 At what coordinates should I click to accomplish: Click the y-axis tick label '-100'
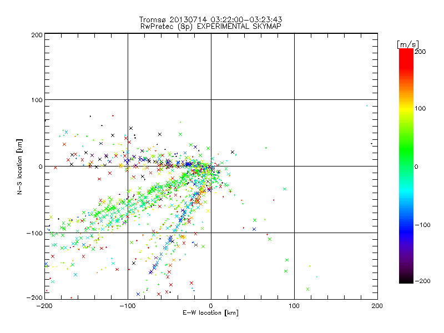click(34, 233)
